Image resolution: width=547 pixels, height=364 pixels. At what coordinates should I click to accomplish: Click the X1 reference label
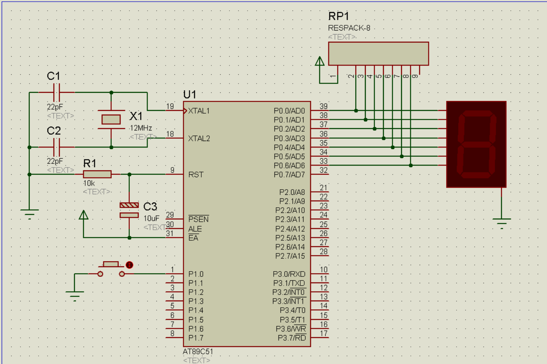point(136,117)
